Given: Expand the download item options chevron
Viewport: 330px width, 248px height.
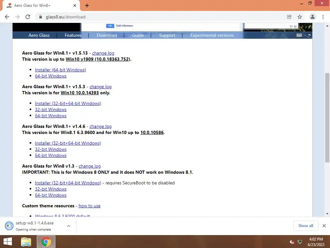Looking at the screenshot, I should [x=69, y=226].
